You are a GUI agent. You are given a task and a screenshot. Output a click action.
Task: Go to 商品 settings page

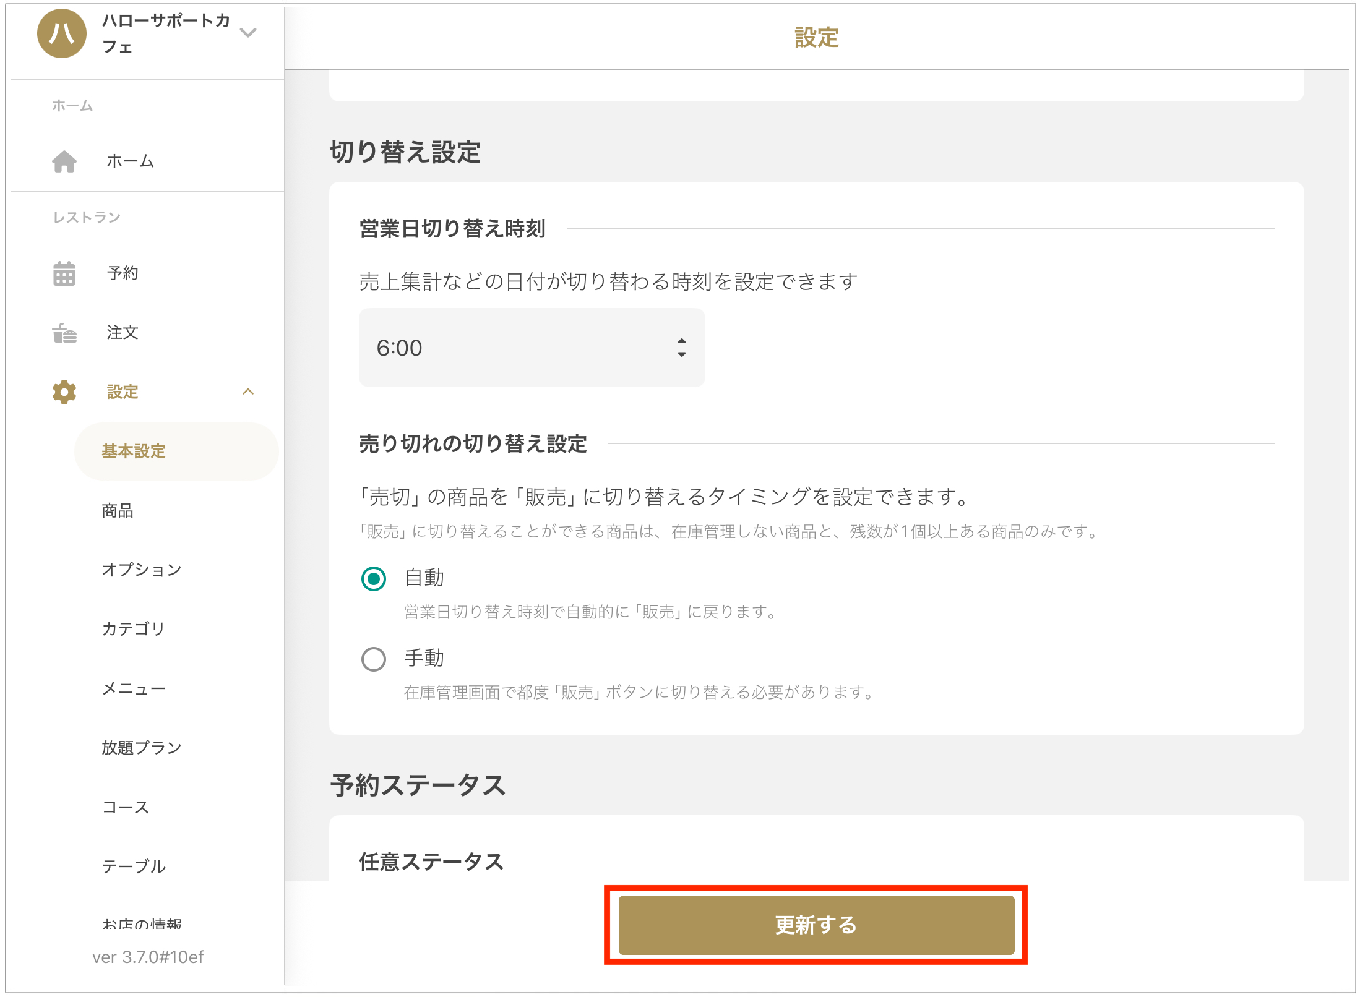pos(118,511)
